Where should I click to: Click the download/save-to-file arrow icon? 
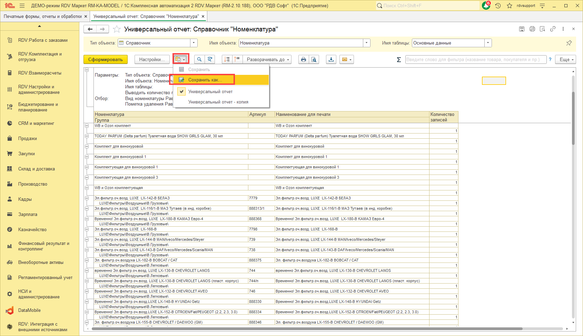click(x=331, y=60)
